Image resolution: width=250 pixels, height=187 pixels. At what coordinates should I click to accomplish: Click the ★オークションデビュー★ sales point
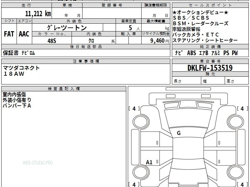[x=200, y=12]
